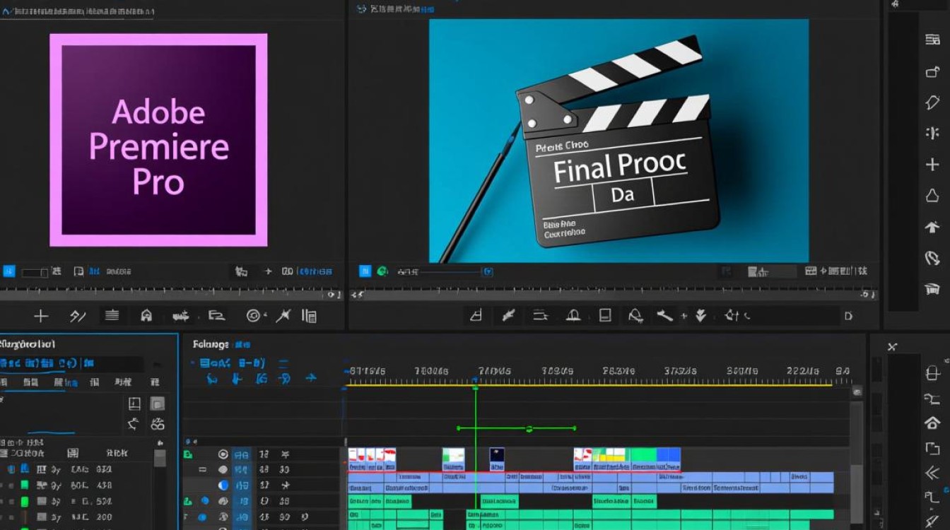Toggle the small rectangle icon in second track header
The image size is (950, 530).
(x=203, y=469)
